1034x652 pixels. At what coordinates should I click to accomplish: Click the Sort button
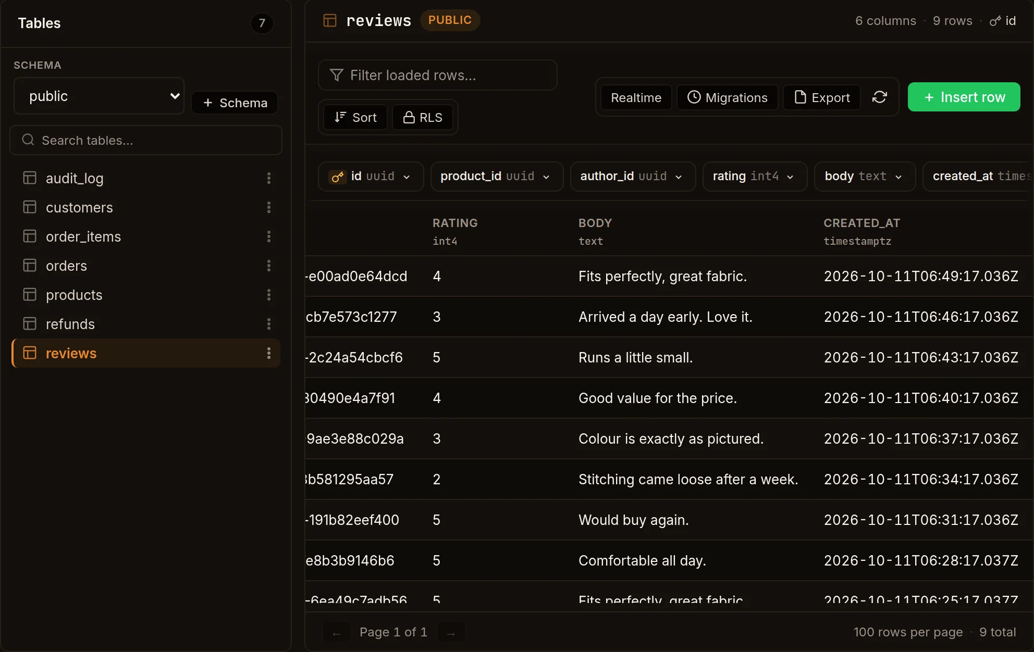pos(355,117)
